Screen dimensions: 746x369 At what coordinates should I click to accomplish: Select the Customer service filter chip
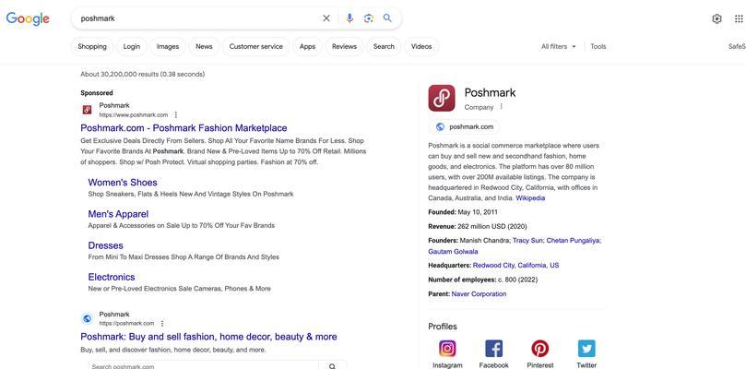(256, 47)
